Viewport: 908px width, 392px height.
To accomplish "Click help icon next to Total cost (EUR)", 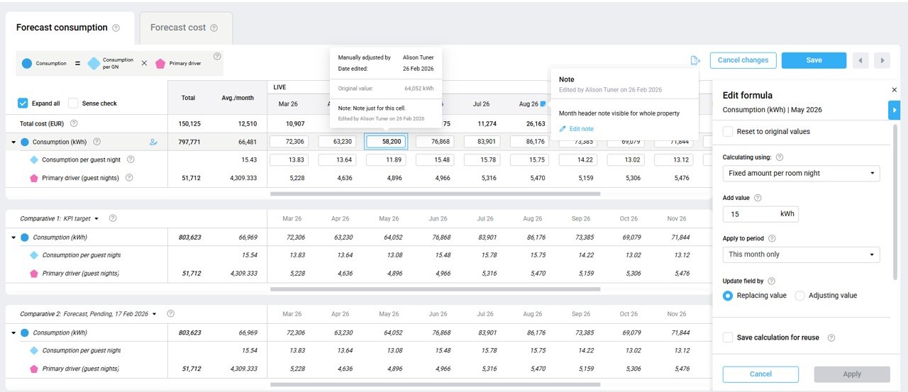I will point(74,123).
